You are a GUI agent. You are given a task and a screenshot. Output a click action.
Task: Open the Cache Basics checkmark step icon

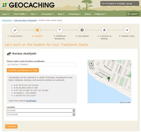tap(15, 30)
